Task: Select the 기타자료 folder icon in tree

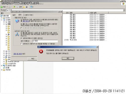Action: pyautogui.click(x=4, y=70)
